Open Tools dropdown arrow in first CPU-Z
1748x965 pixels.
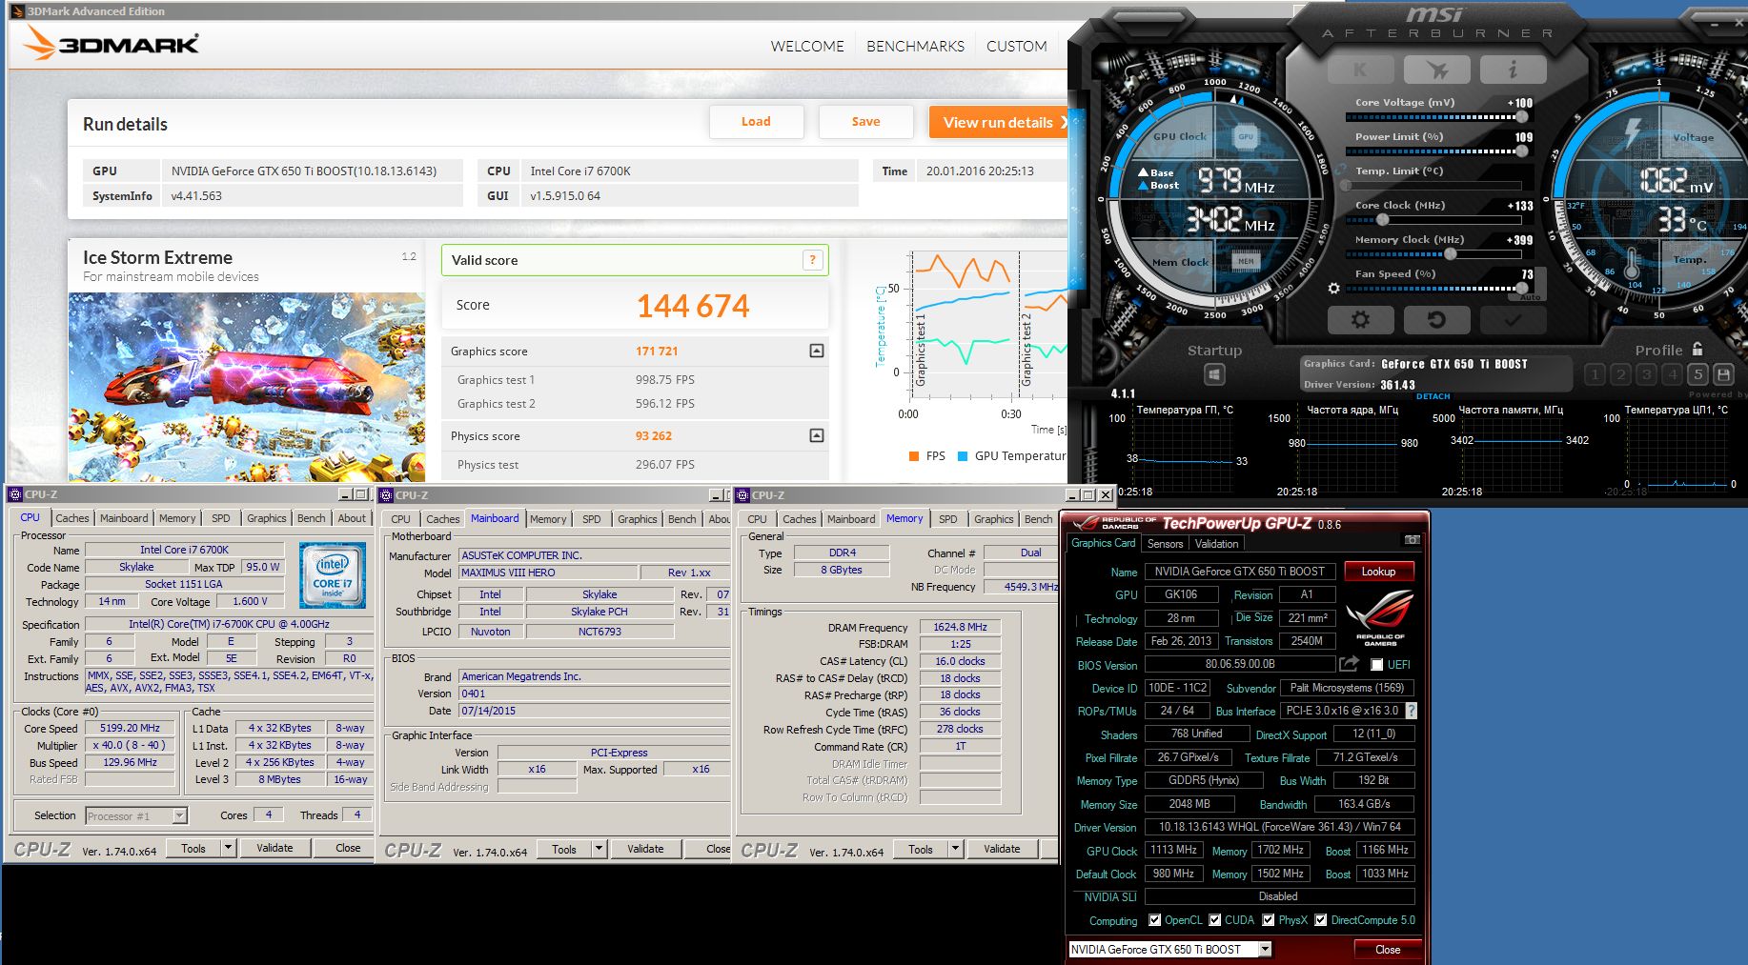pos(228,848)
